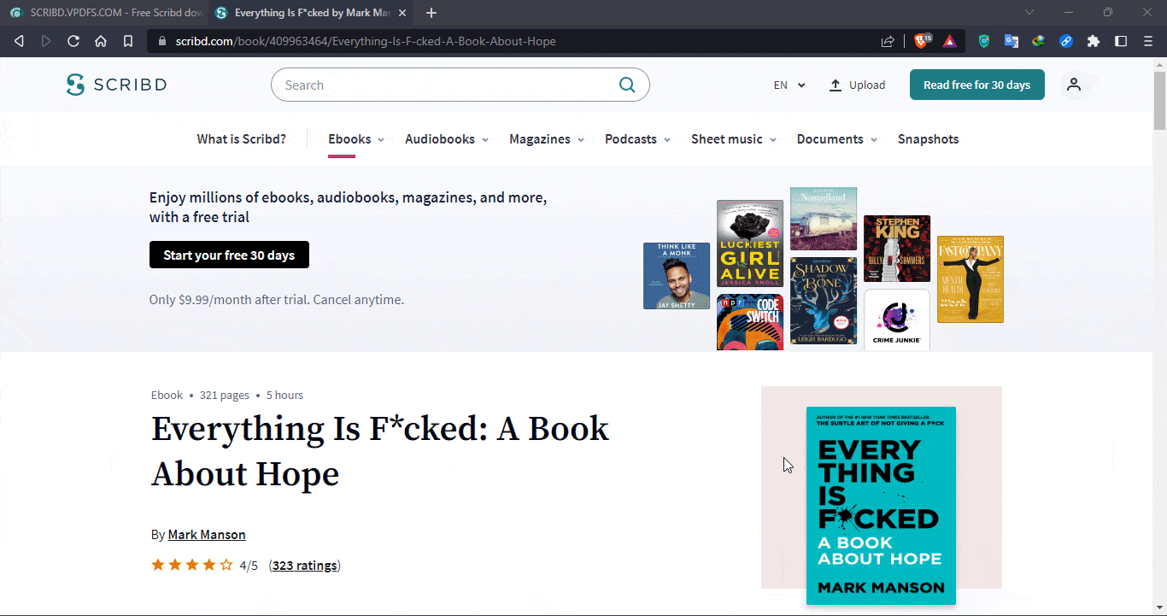Open the Stephen King Billy Summers cover
Screen dimensions: 1167x616
(x=897, y=249)
